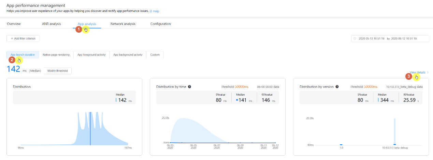Edit the end date 2020-06-12 16:51:19
Image resolution: width=433 pixels, height=160 pixels.
pyautogui.click(x=404, y=38)
